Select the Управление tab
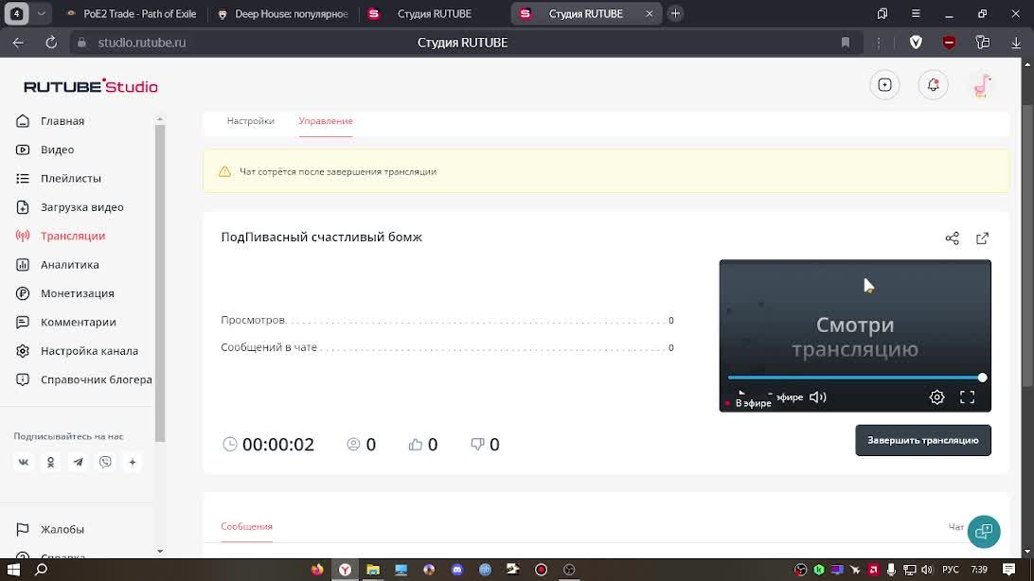The image size is (1034, 581). point(326,121)
